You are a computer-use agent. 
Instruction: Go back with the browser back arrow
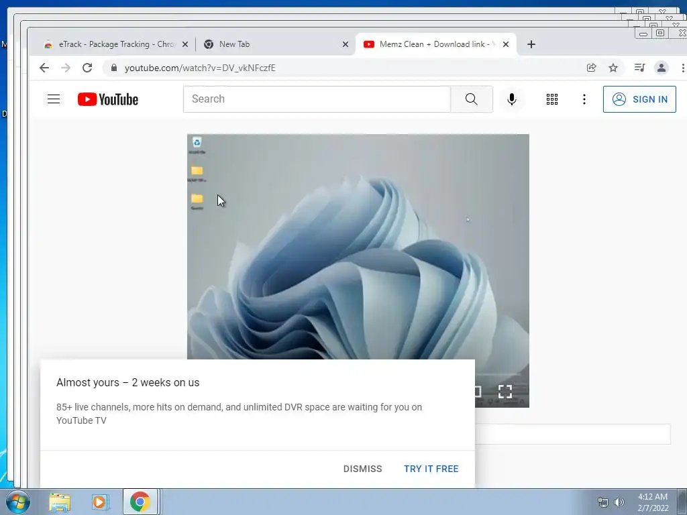[44, 68]
